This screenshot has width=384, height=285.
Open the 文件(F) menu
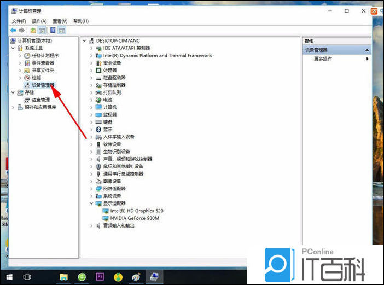19,21
